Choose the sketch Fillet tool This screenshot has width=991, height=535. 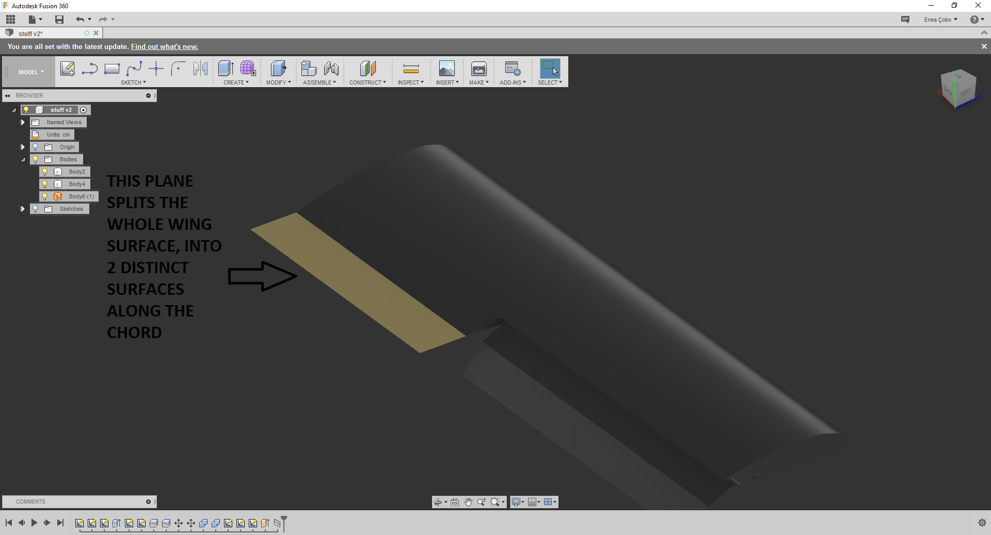(178, 69)
